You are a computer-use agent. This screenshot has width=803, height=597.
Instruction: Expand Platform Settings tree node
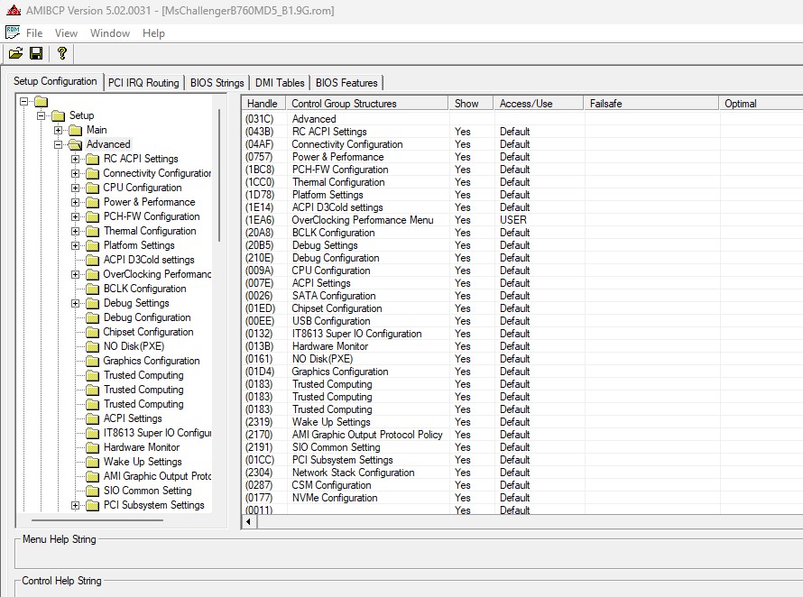[x=75, y=246]
